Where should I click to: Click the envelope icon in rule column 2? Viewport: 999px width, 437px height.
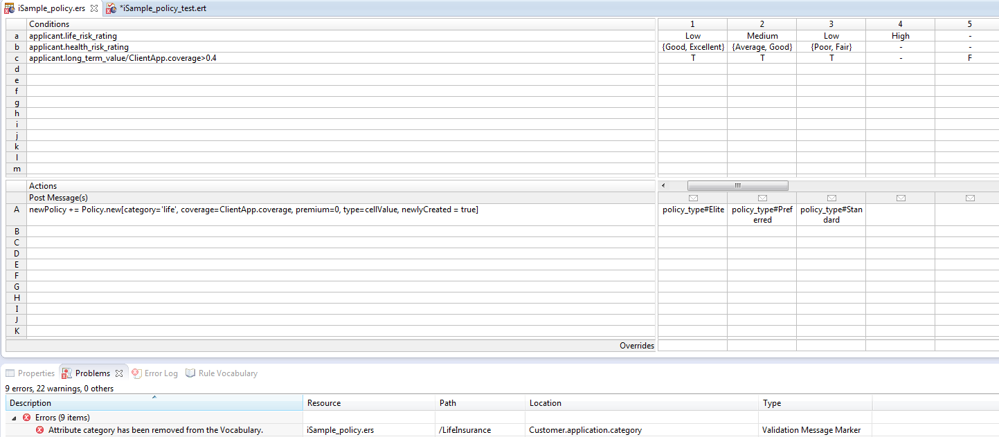point(762,198)
